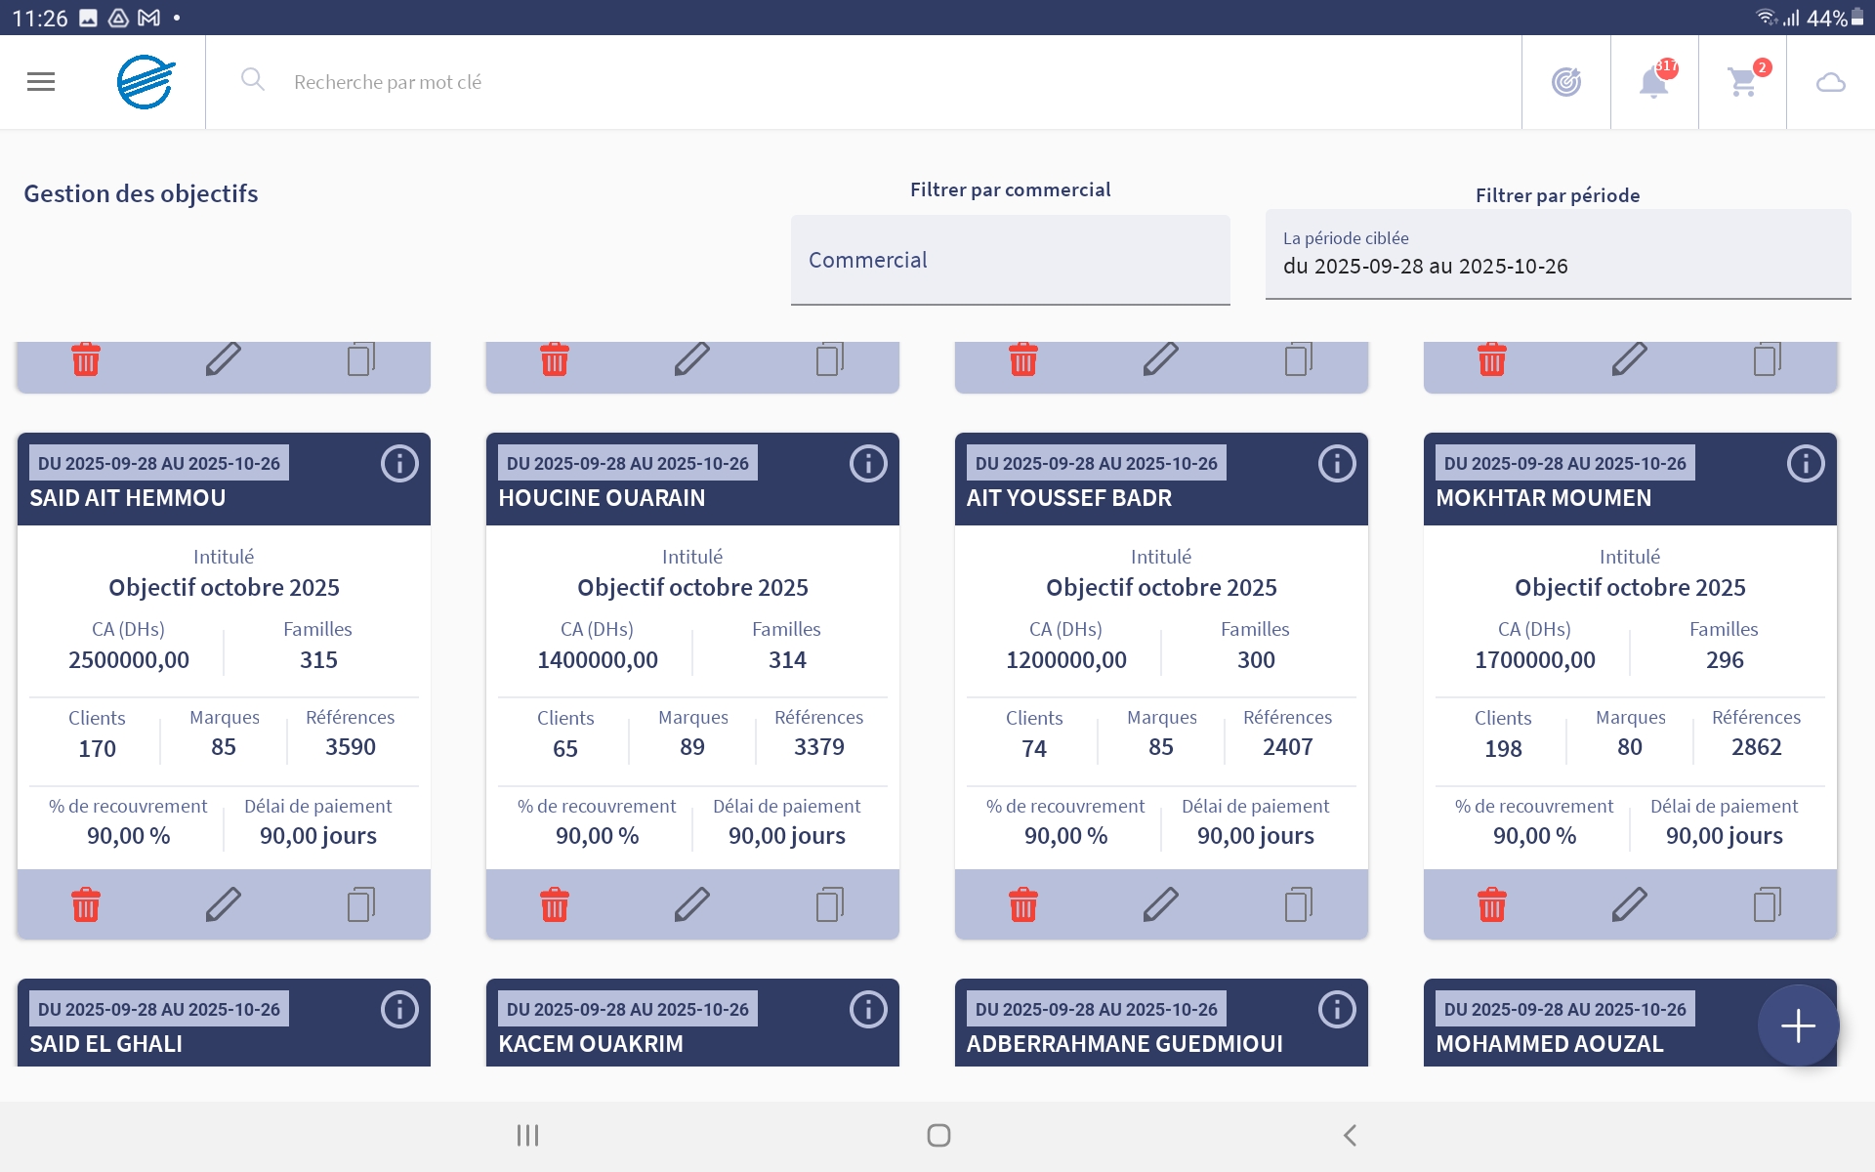
Task: Show info for MOKHTAR MOUMEN objective
Action: tap(1805, 464)
